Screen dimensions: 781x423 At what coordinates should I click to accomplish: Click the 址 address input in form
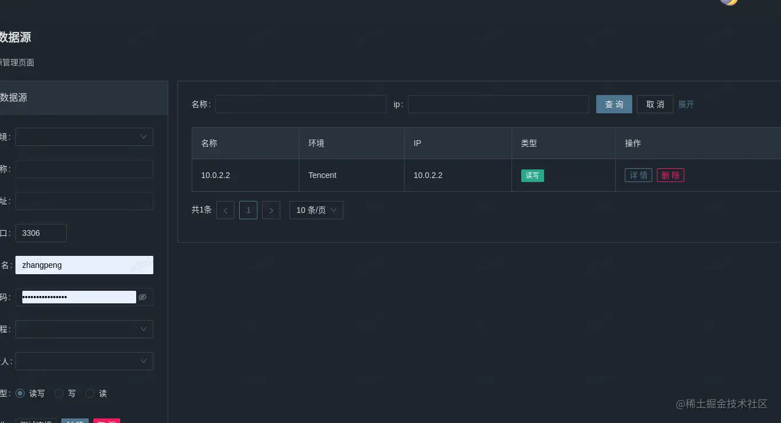(x=84, y=201)
